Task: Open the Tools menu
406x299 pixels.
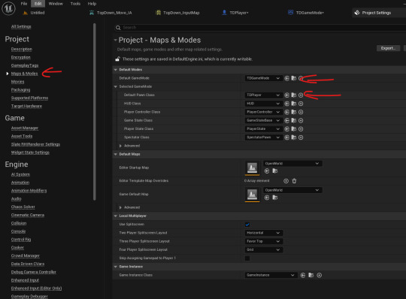Action: pyautogui.click(x=75, y=4)
